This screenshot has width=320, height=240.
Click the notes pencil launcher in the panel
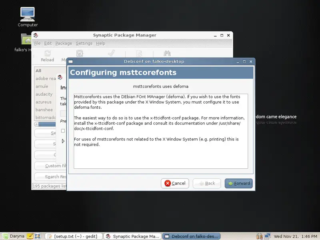click(x=30, y=236)
